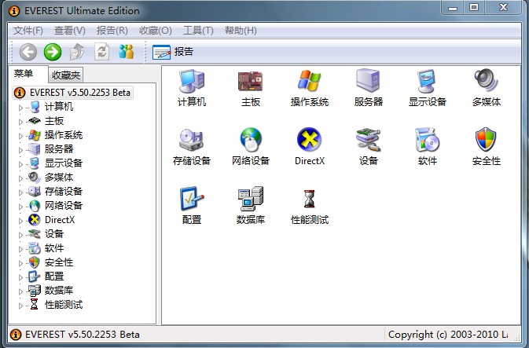Open the 收藏(O) menu
The image size is (529, 348).
coord(156,31)
